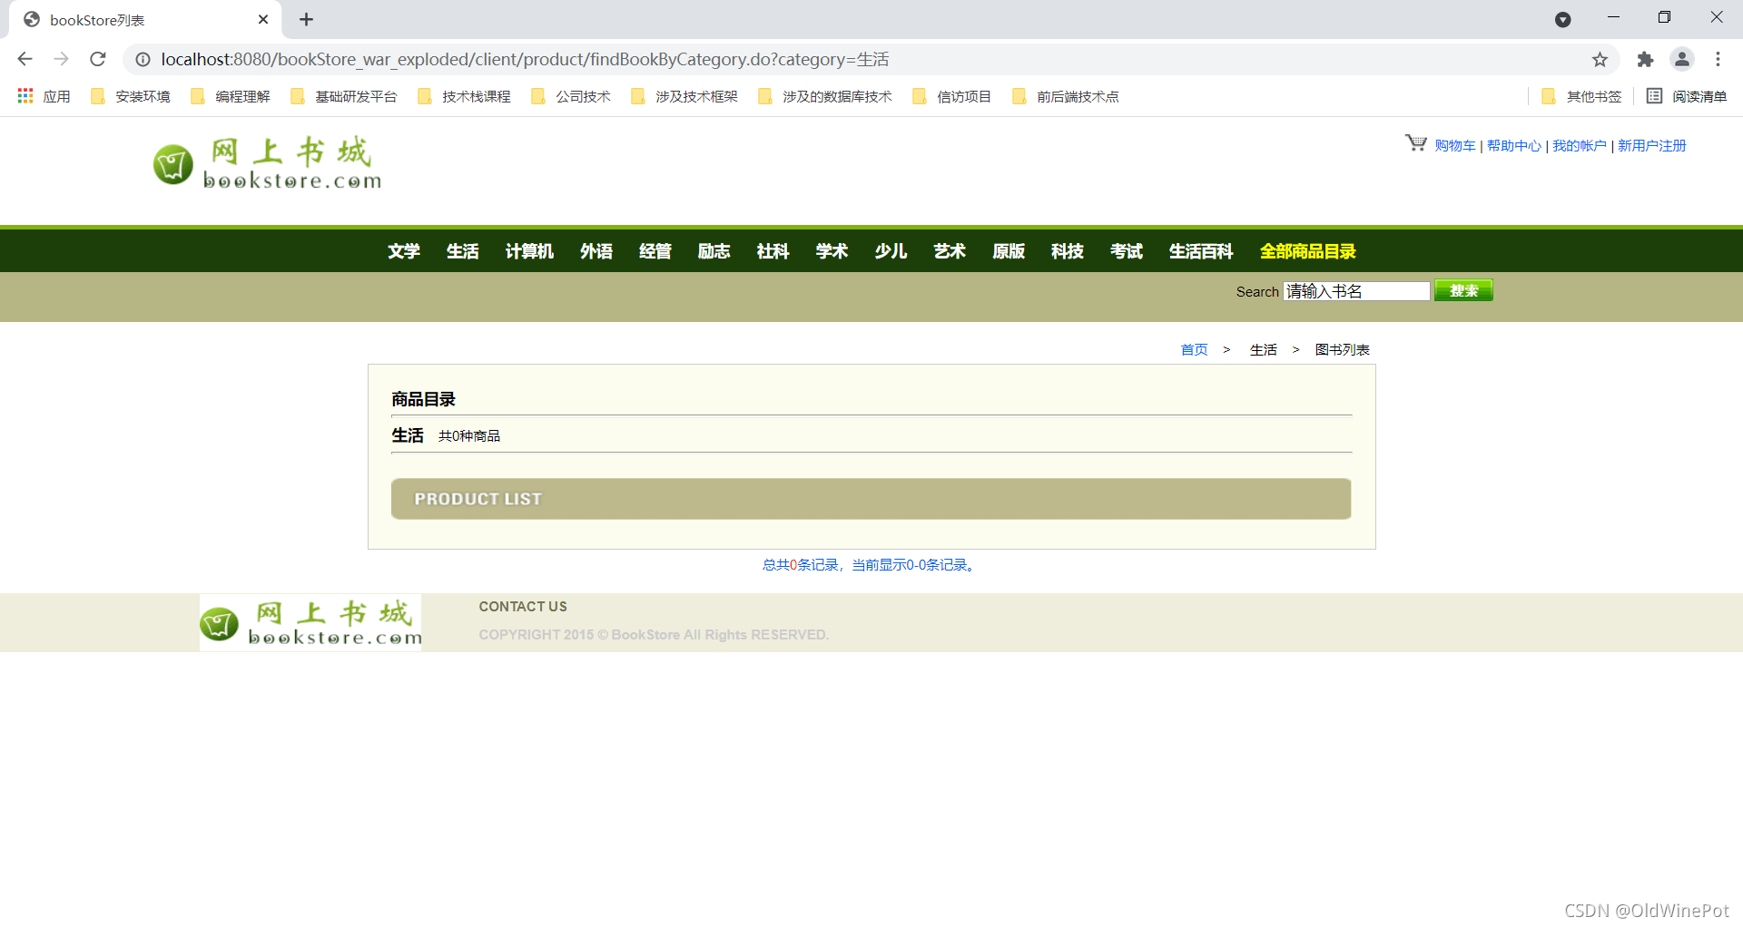This screenshot has height=927, width=1743.
Task: Open the 技术栈课程 bookmark folder
Action: [464, 96]
